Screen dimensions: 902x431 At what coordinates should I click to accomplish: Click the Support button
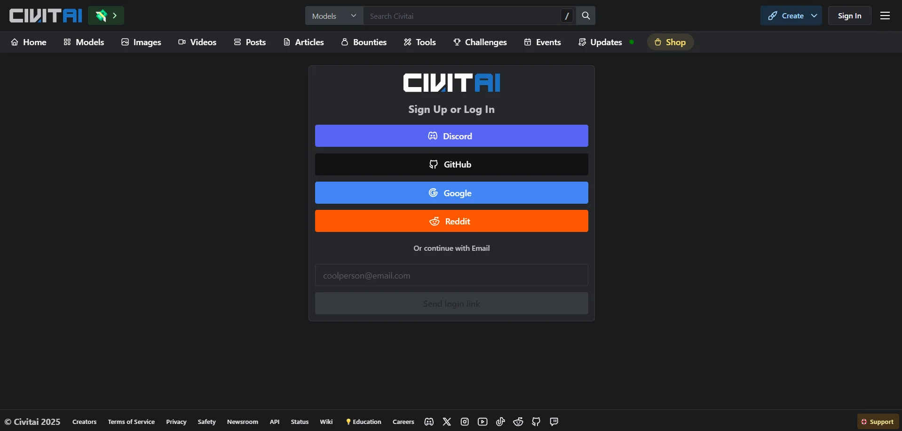878,422
